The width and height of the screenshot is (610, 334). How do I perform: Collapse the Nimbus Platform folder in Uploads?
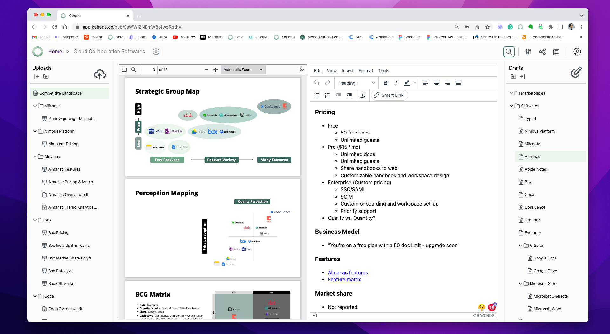pos(35,131)
